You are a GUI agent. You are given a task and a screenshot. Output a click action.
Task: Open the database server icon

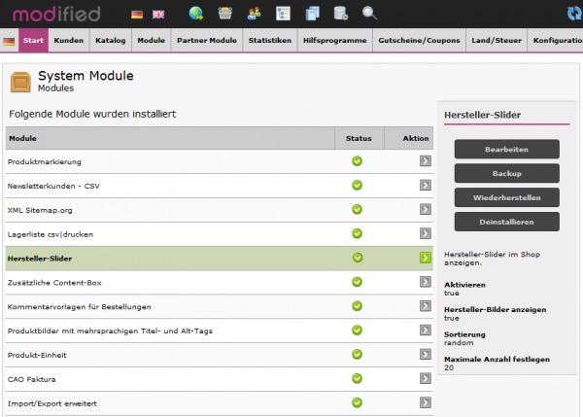[x=341, y=14]
